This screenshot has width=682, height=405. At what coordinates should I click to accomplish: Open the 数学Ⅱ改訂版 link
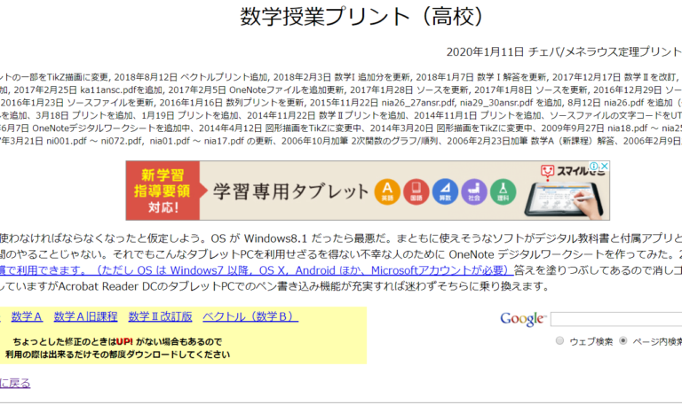click(x=160, y=317)
